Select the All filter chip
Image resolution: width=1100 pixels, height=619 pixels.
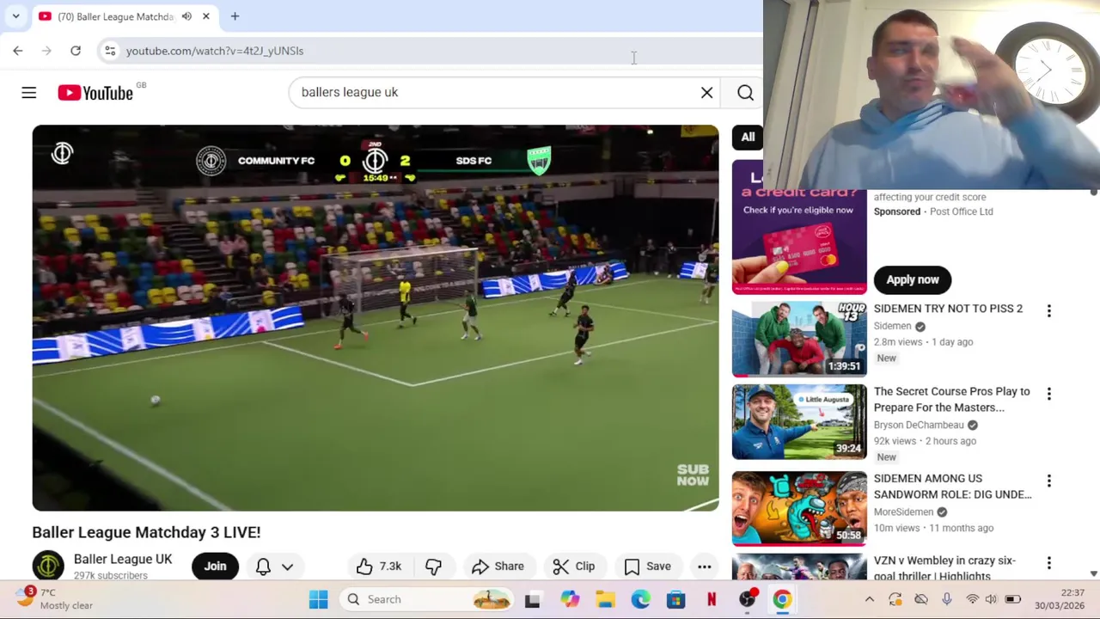point(748,137)
